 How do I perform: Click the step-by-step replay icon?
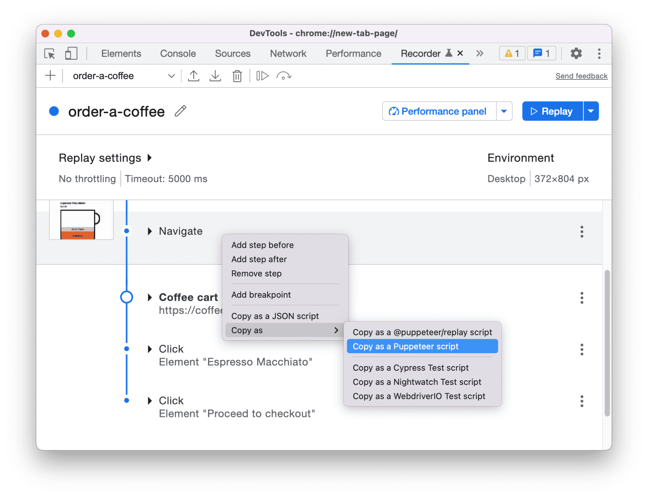261,76
